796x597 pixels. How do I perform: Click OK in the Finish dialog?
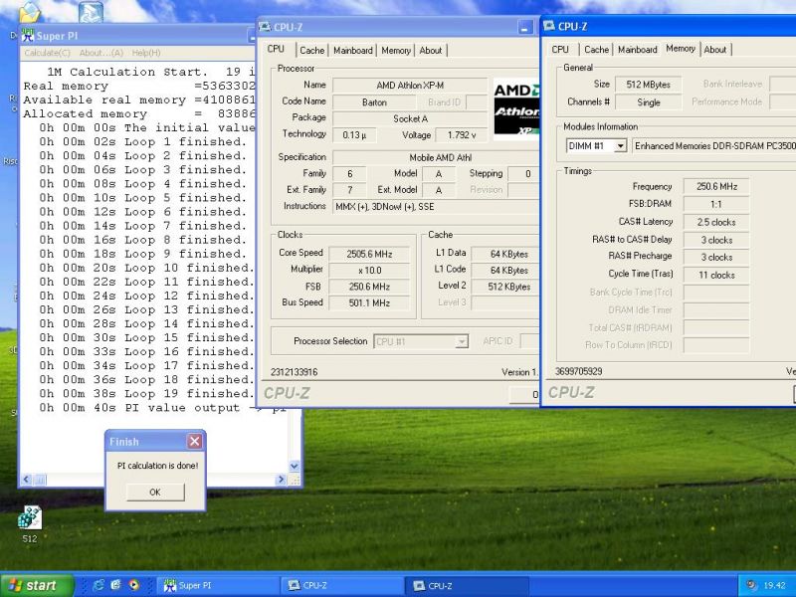pos(155,492)
